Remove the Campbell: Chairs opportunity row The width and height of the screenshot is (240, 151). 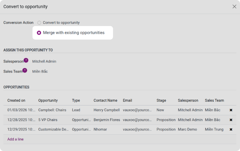(231, 110)
